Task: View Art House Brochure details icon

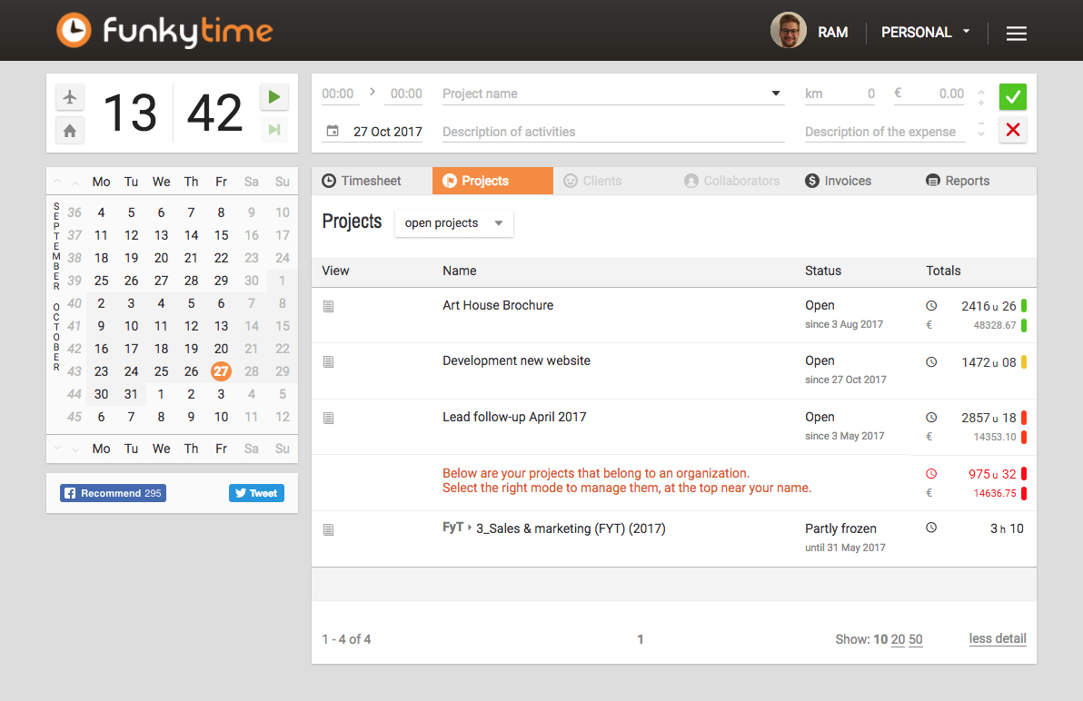Action: [x=329, y=306]
